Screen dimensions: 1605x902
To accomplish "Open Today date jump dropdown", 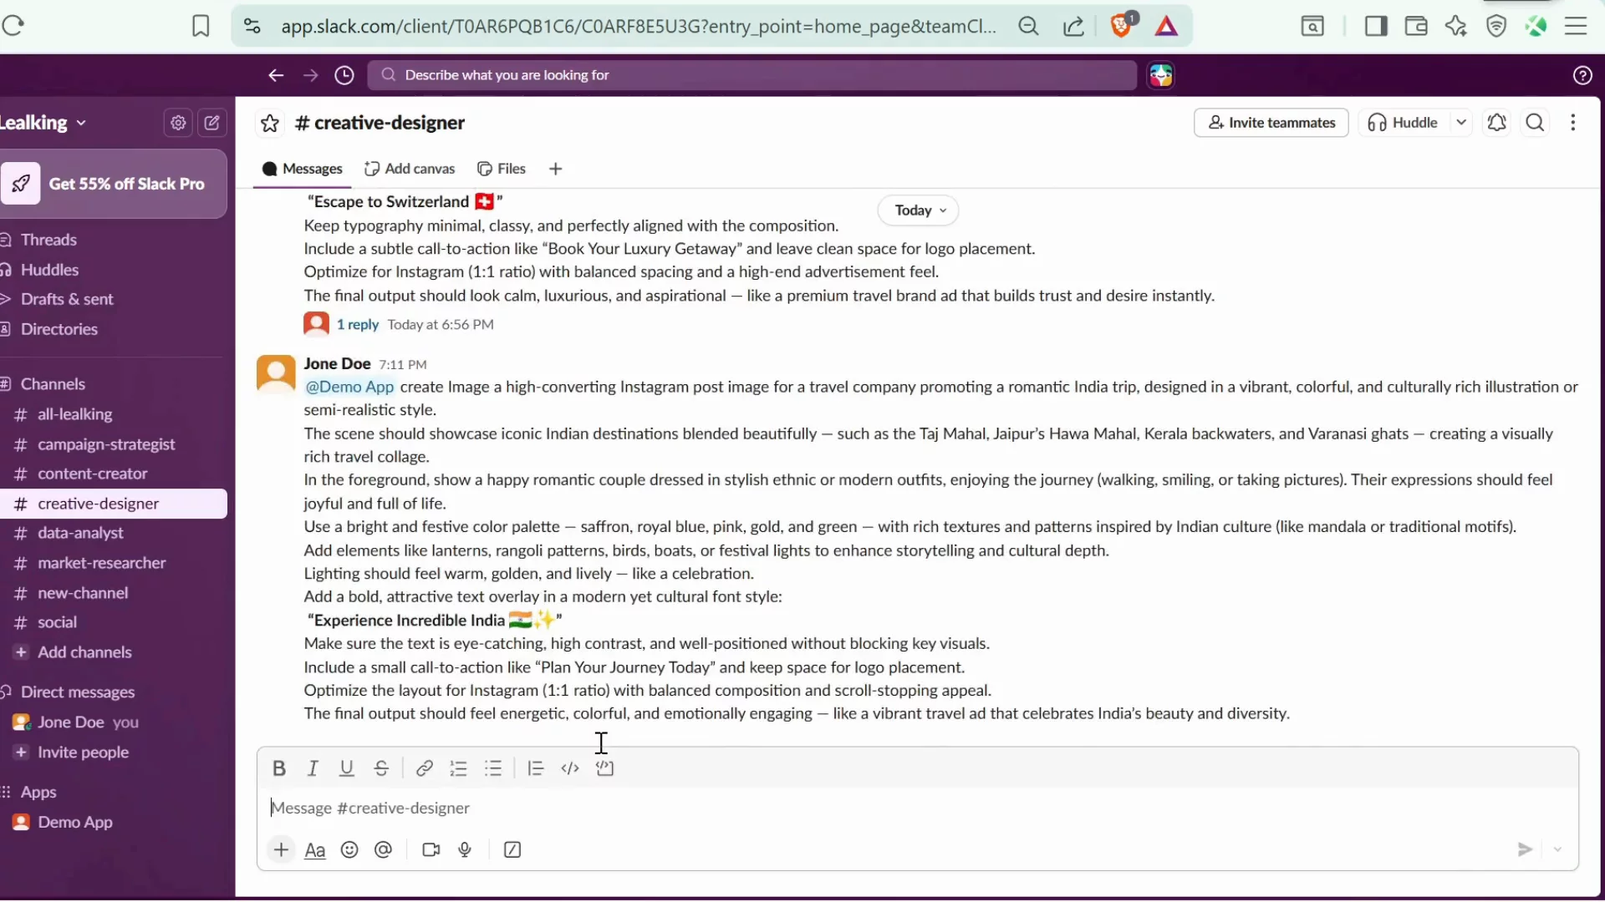I will (x=918, y=210).
